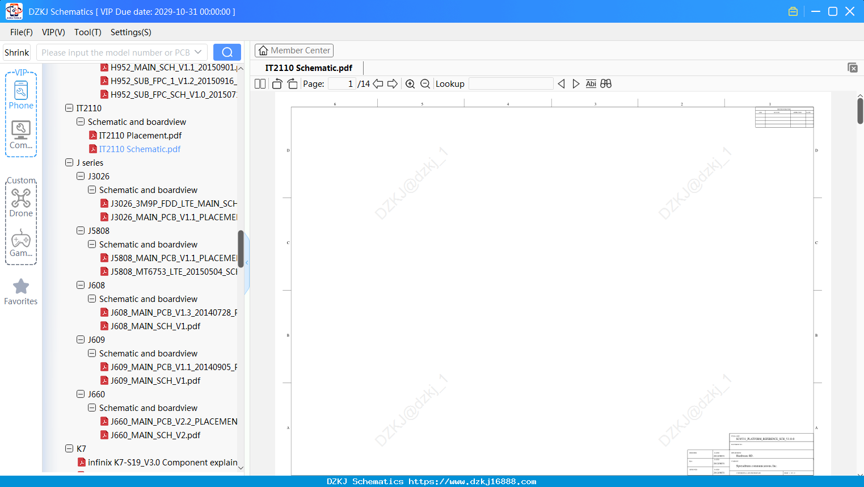Open the Settings(S) menu

[131, 32]
